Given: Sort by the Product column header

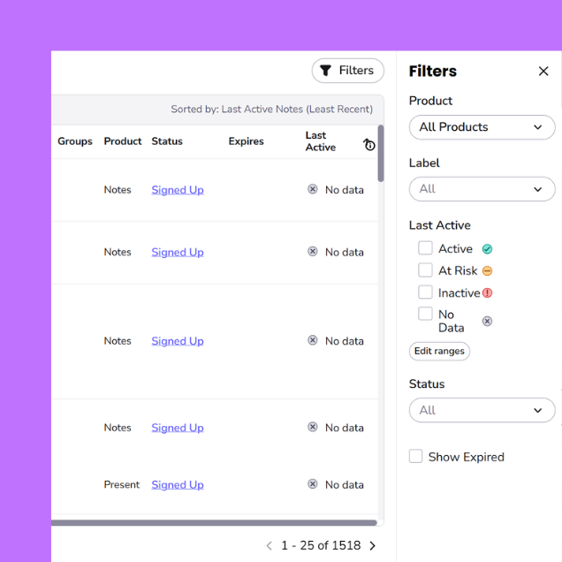Looking at the screenshot, I should (123, 141).
